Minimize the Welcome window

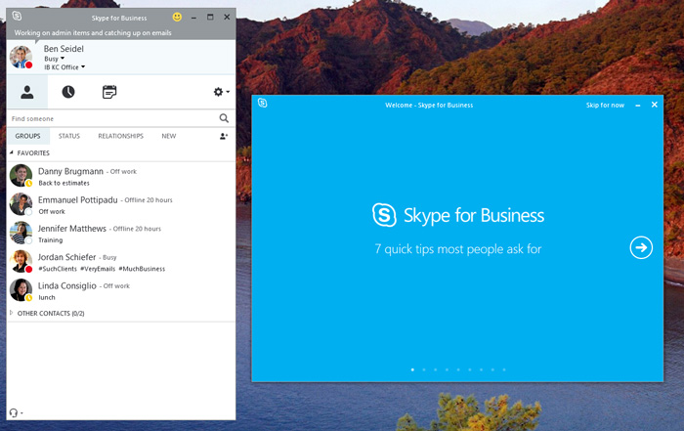[x=638, y=106]
